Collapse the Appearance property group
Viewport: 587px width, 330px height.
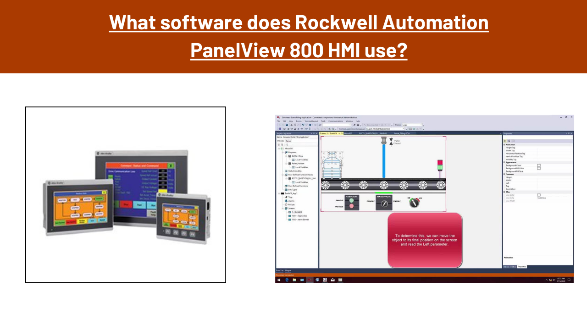pyautogui.click(x=504, y=162)
